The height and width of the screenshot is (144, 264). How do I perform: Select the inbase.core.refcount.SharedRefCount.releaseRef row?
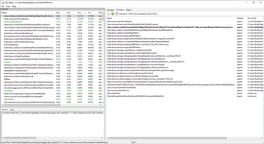(x=51, y=97)
